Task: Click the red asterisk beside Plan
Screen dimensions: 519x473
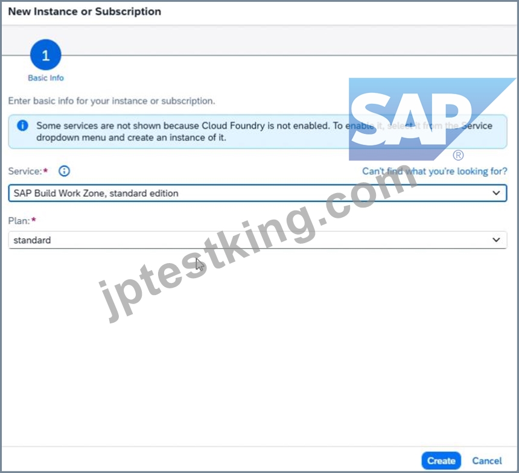Action: [33, 220]
